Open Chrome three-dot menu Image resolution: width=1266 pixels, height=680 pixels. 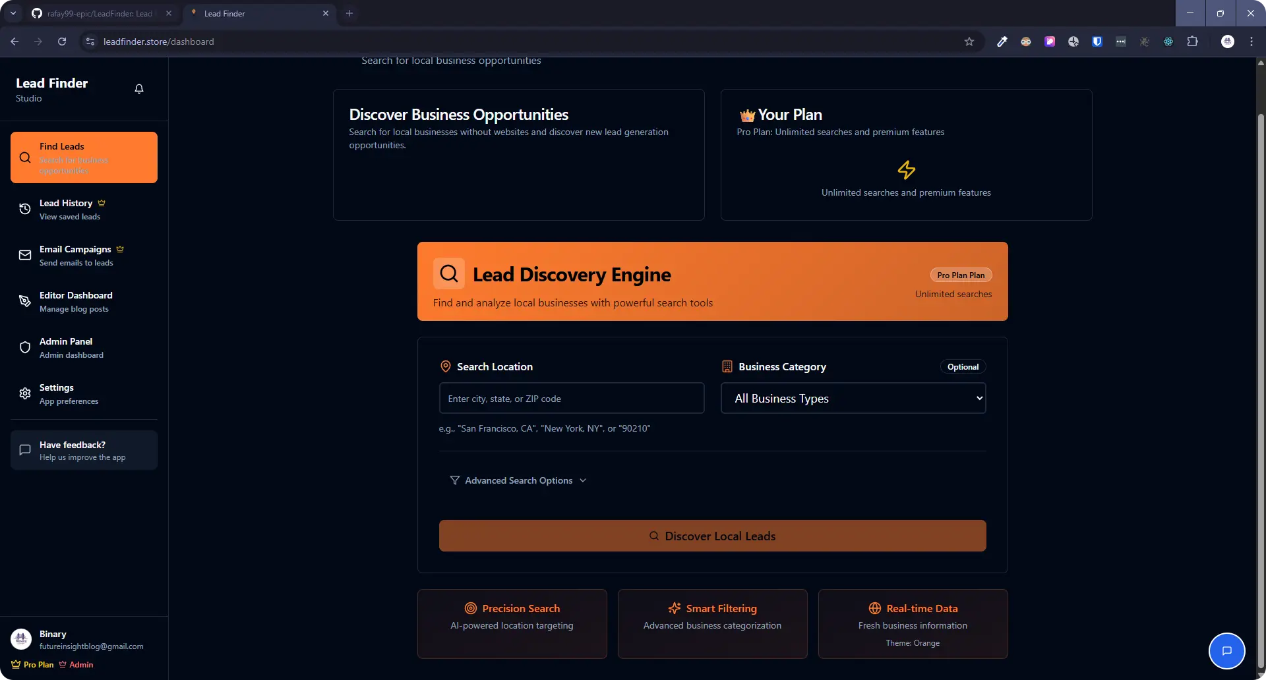1251,42
